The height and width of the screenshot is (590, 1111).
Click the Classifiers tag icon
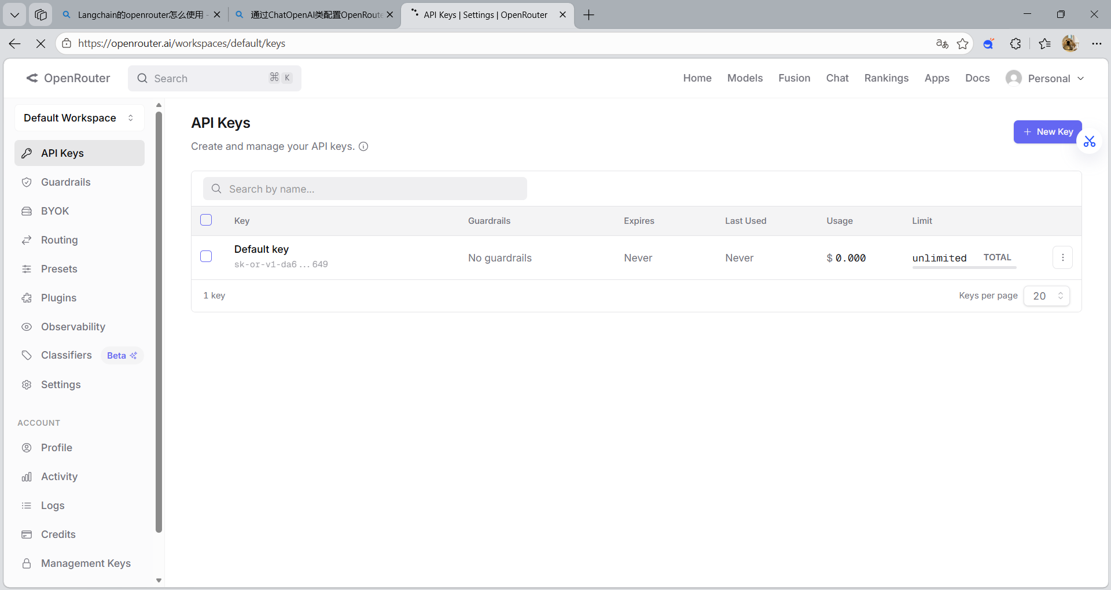27,355
